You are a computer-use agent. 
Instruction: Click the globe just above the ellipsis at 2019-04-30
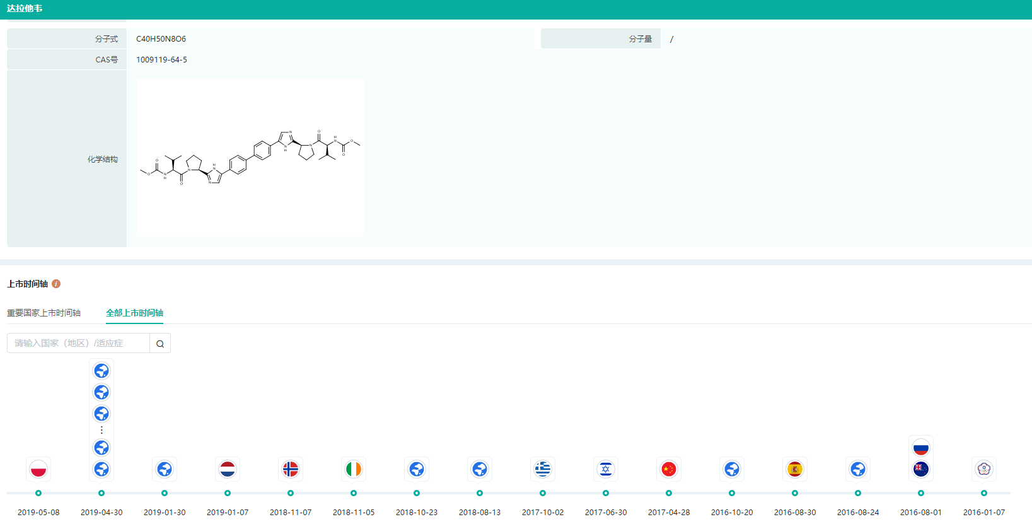point(101,414)
